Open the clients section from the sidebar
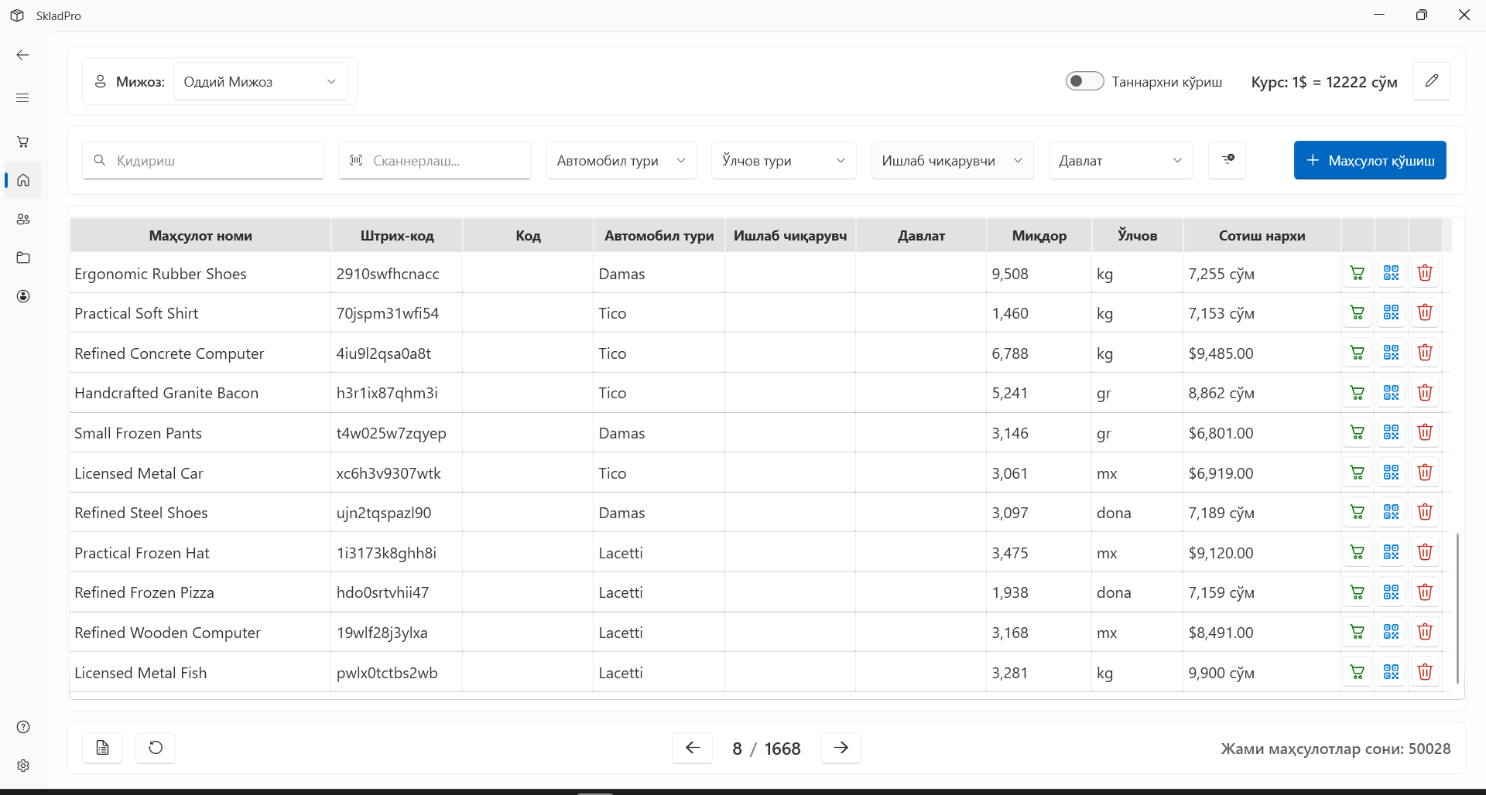The image size is (1486, 795). click(x=23, y=219)
